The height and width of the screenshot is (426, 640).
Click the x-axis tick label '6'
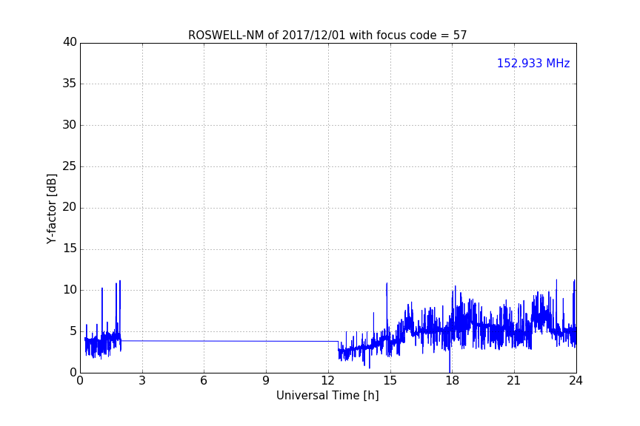(204, 381)
